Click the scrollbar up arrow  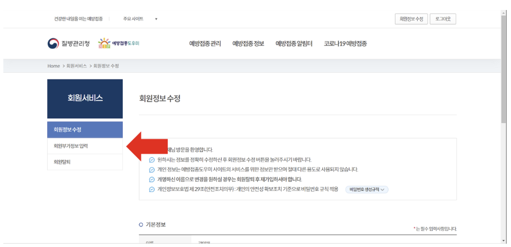pos(504,12)
